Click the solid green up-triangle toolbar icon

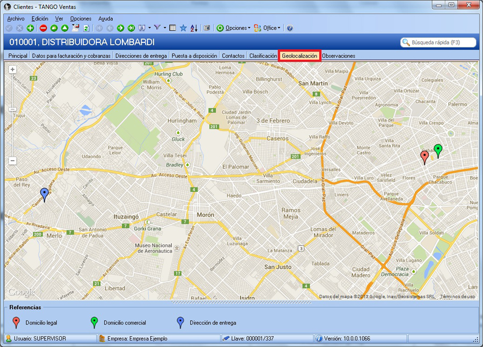click(65, 28)
